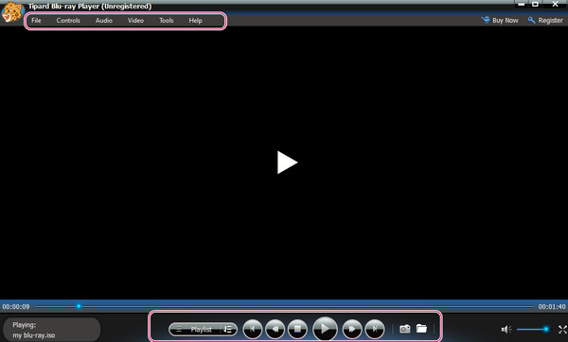Open the Controls menu
Screen dimensions: 568x342
point(68,21)
